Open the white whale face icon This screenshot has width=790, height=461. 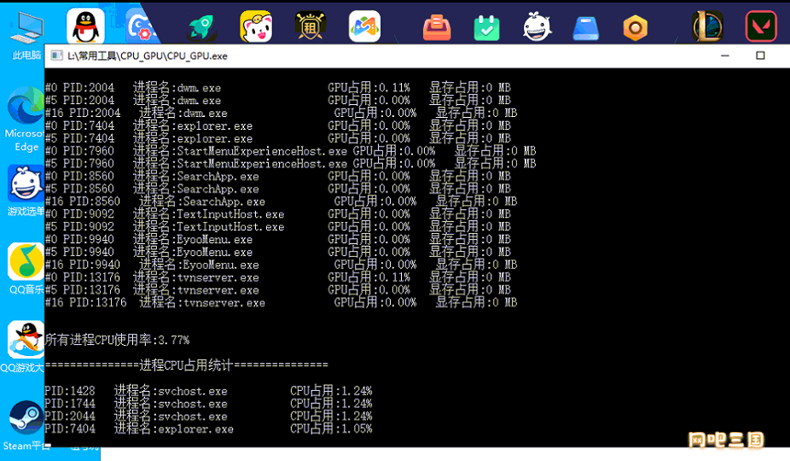(537, 26)
